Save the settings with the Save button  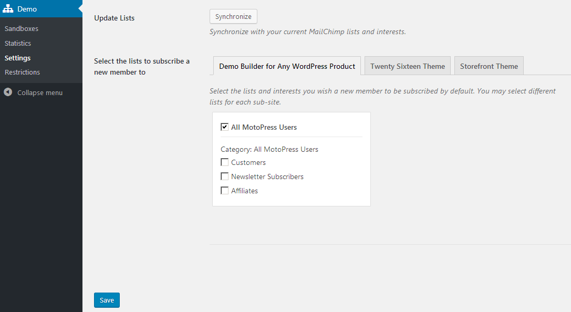click(x=107, y=300)
